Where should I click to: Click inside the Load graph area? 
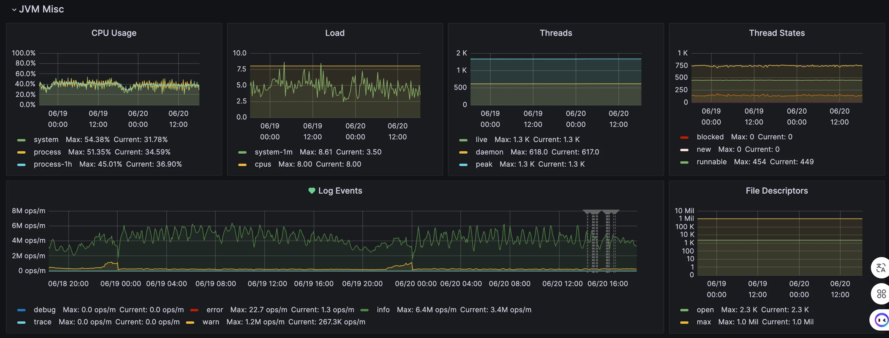(x=335, y=85)
